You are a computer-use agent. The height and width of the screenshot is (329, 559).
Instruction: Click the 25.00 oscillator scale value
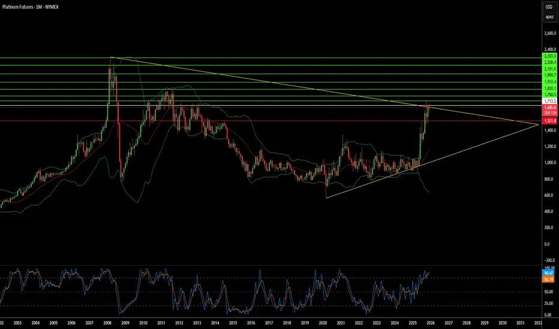coord(549,303)
